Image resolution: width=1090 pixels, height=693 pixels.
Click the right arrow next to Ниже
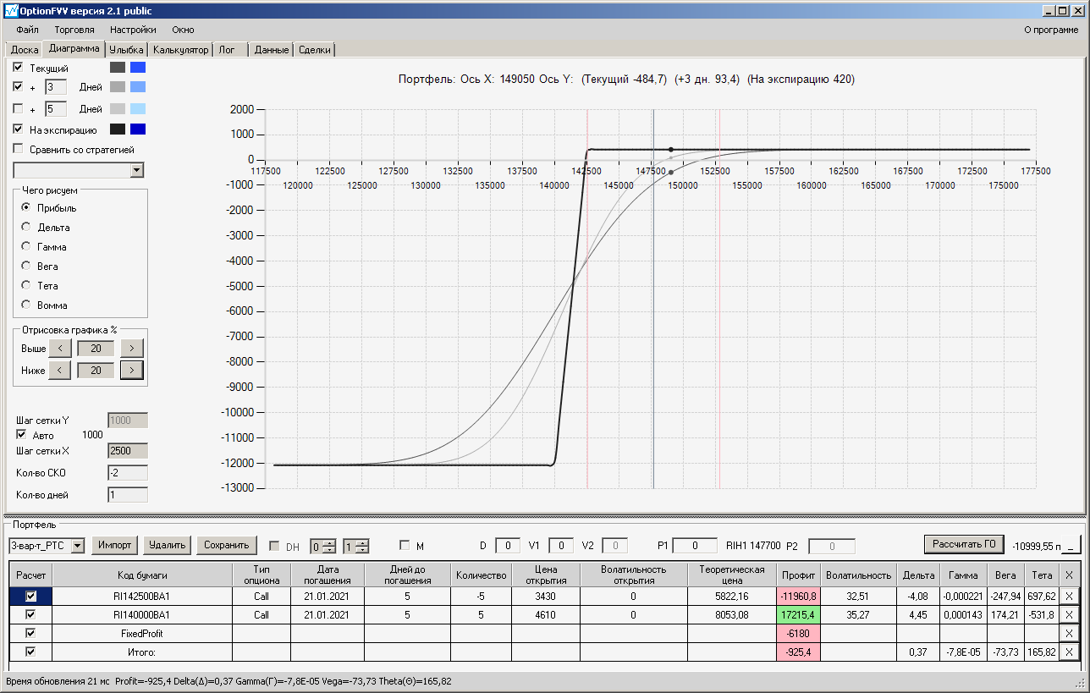[132, 370]
